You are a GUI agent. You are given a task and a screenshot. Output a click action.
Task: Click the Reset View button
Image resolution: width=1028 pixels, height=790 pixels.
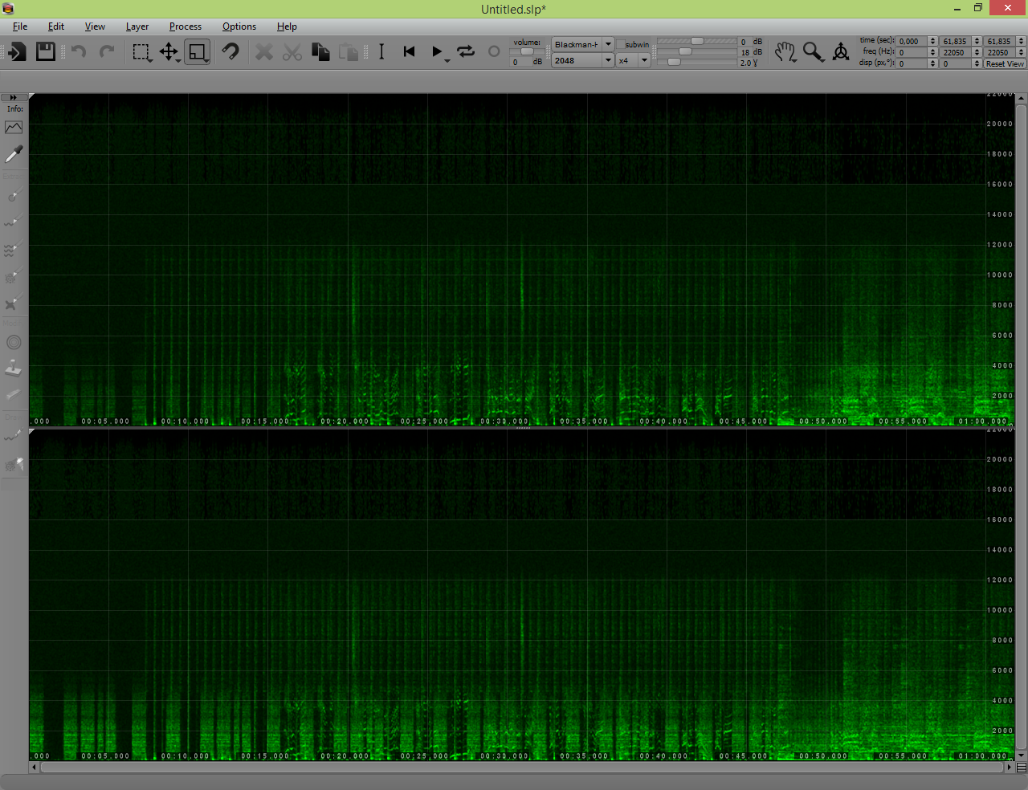click(x=1005, y=63)
